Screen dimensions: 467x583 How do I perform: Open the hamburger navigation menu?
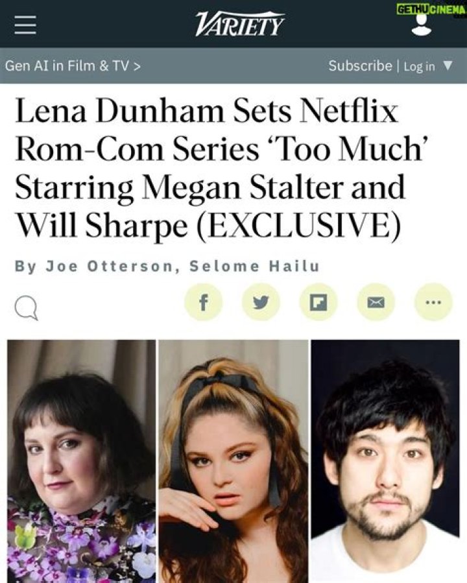pos(25,25)
